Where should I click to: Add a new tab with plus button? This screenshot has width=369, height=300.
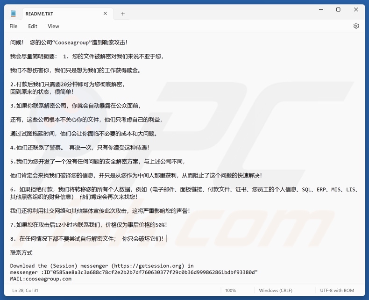[x=123, y=14]
